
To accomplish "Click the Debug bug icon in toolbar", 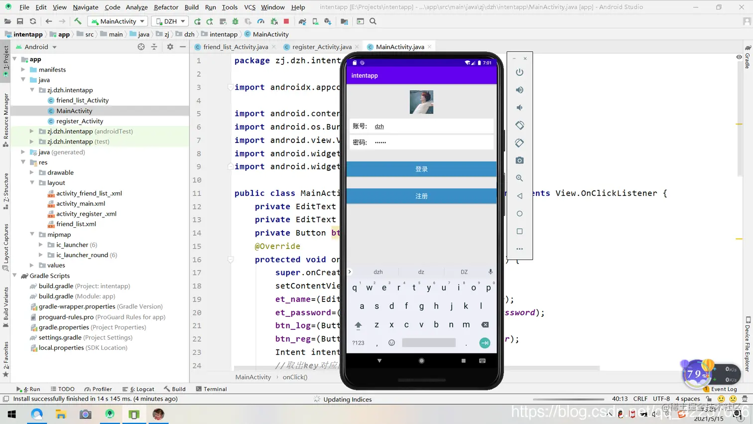I will pos(236,21).
